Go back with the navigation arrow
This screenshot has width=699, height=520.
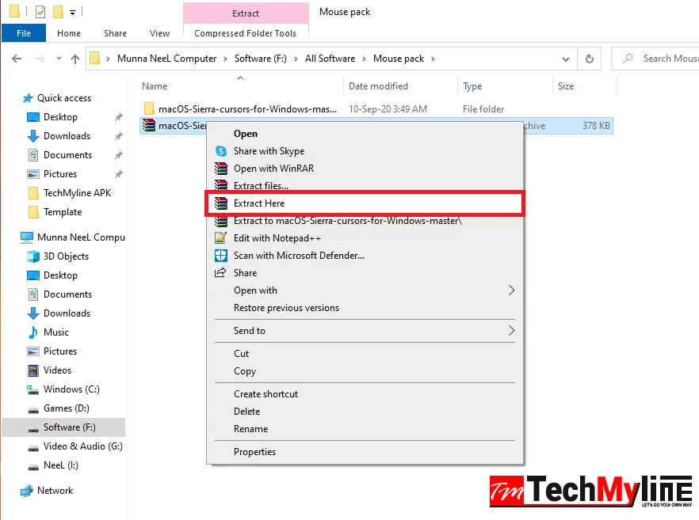coord(16,58)
